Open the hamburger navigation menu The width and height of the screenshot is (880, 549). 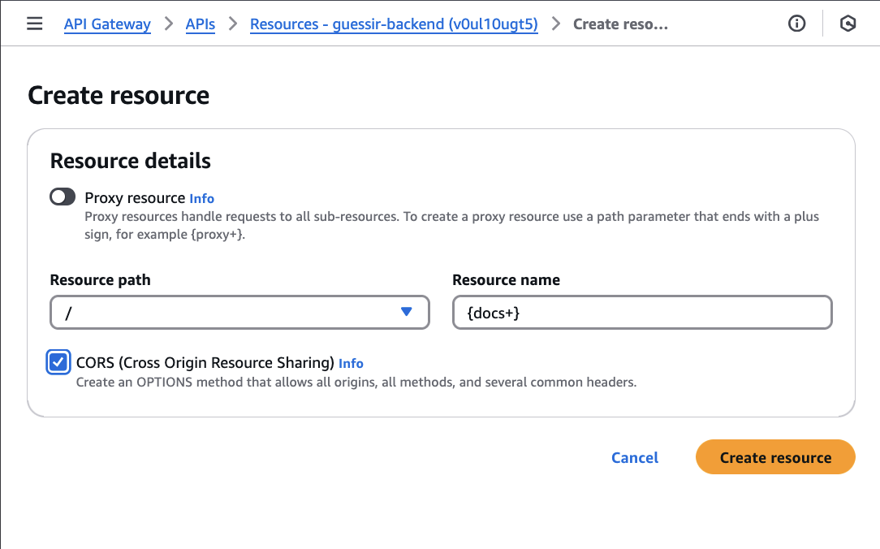click(x=34, y=24)
